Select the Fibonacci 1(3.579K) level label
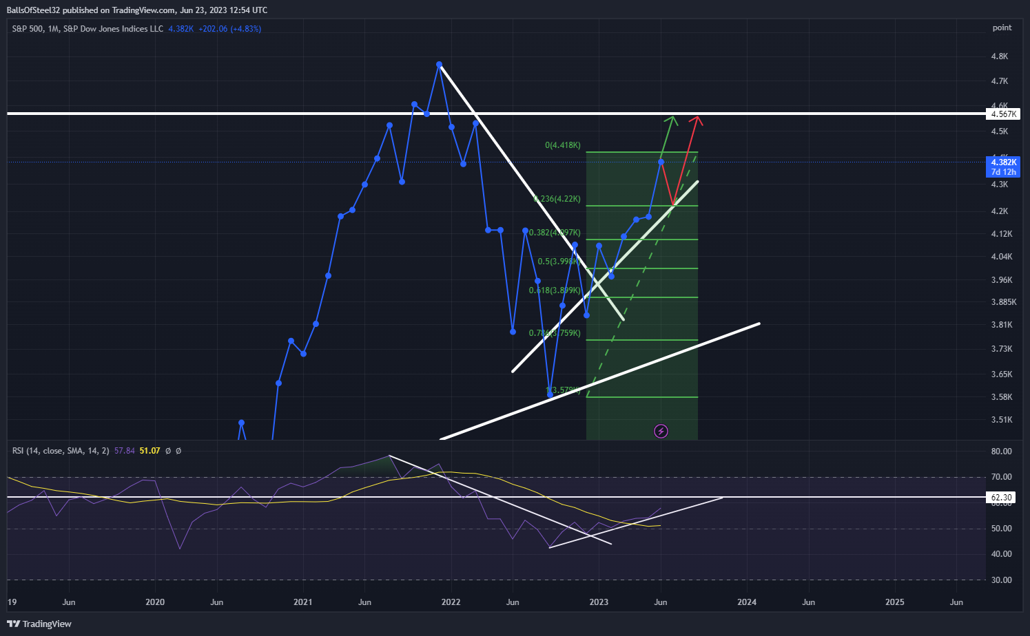Image resolution: width=1030 pixels, height=636 pixels. click(564, 390)
